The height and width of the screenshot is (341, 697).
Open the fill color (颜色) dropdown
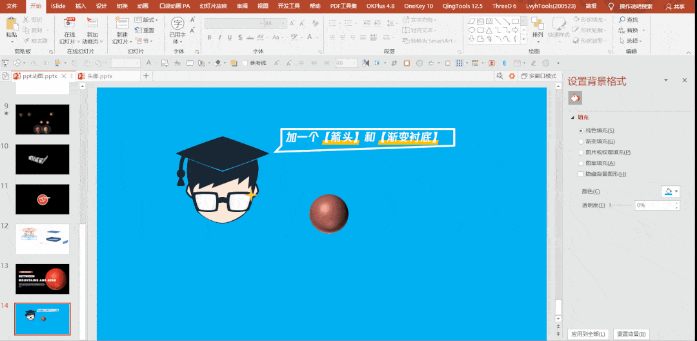(x=671, y=191)
